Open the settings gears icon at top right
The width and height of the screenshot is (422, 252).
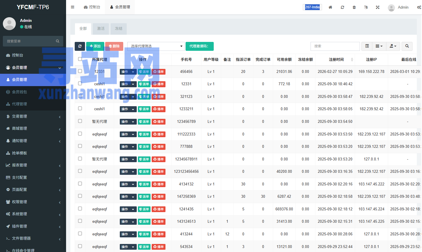[x=419, y=7]
